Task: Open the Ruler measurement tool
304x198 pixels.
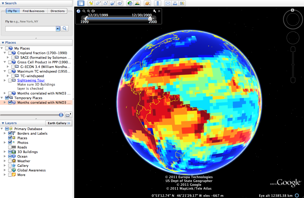Action: point(157,3)
